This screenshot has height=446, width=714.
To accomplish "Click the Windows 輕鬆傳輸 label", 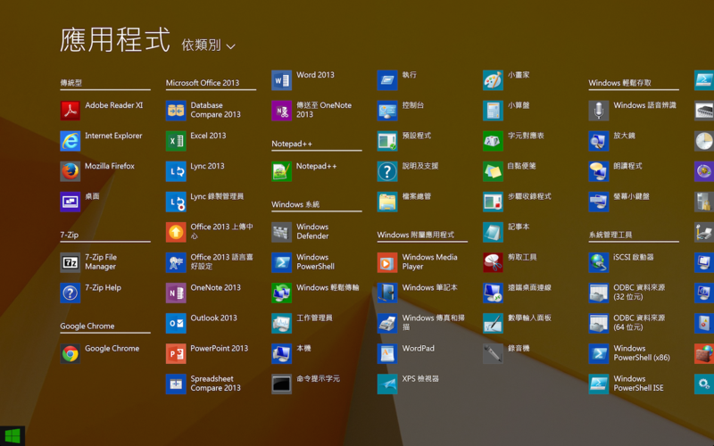I will 328,287.
